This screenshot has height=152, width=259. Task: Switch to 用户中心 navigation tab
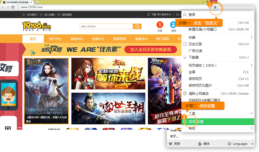(x=55, y=39)
